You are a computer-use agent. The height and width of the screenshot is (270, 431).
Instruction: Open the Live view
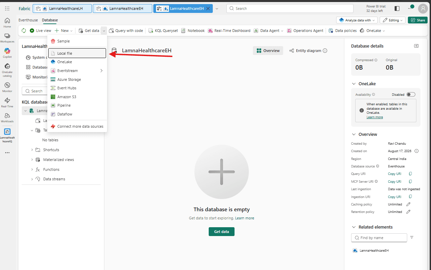pyautogui.click(x=40, y=31)
